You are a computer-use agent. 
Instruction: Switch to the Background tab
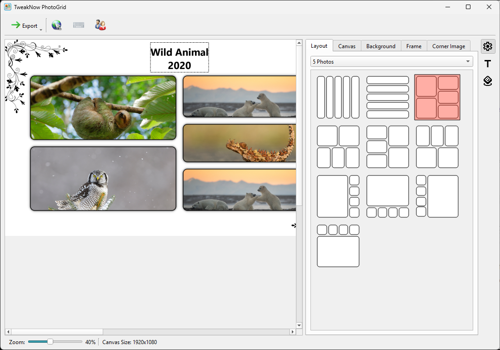381,46
